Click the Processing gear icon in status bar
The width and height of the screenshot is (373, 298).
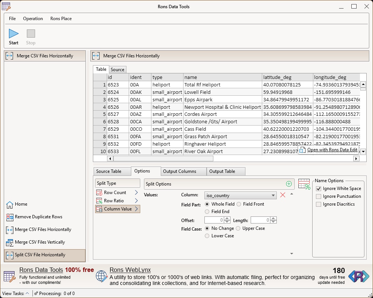click(x=36, y=293)
